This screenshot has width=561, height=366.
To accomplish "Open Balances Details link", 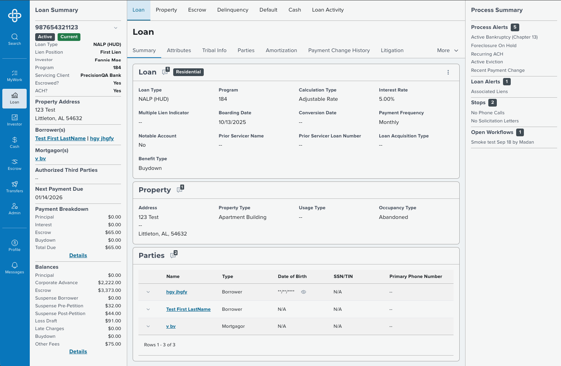I will [x=78, y=351].
